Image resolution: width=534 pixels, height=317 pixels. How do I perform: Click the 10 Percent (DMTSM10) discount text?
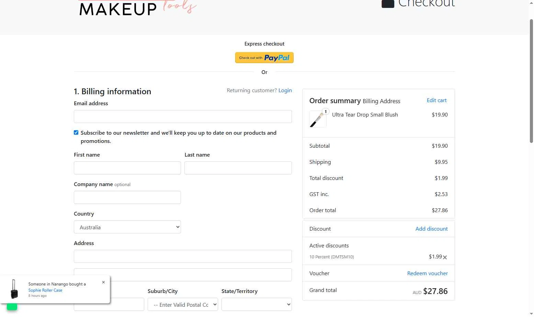[332, 257]
